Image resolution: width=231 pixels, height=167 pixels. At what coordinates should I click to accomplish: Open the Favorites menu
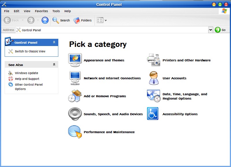[x=41, y=11]
